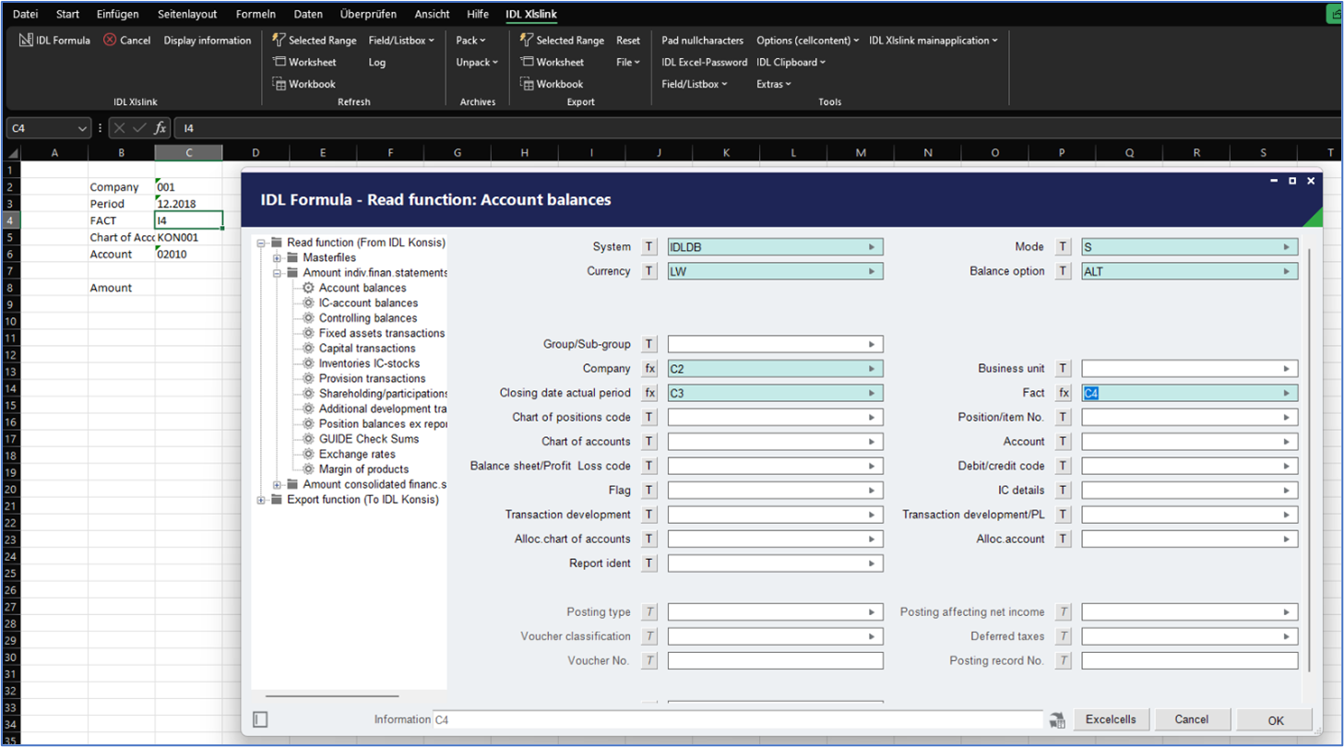
Task: Expand Export function (To IDL Konsis)
Action: coord(261,500)
